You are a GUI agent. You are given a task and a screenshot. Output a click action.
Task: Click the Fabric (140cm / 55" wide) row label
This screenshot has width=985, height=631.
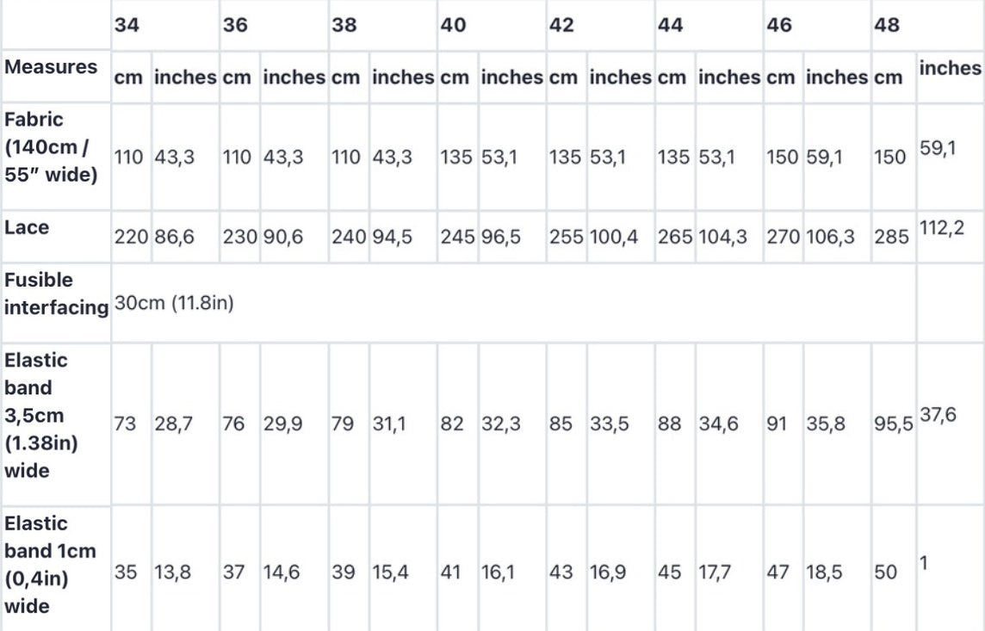coord(51,146)
